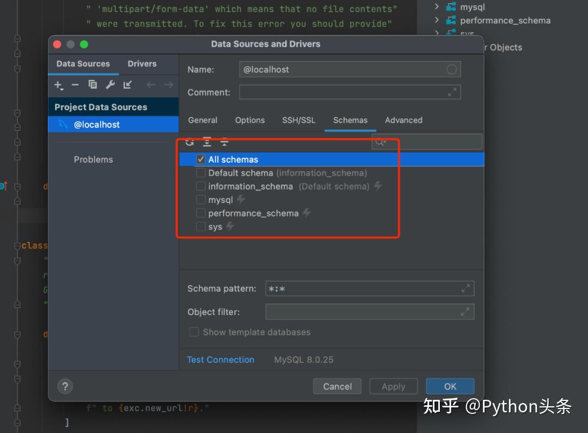Switch to the Data Sources tab
The image size is (588, 433).
pyautogui.click(x=83, y=64)
